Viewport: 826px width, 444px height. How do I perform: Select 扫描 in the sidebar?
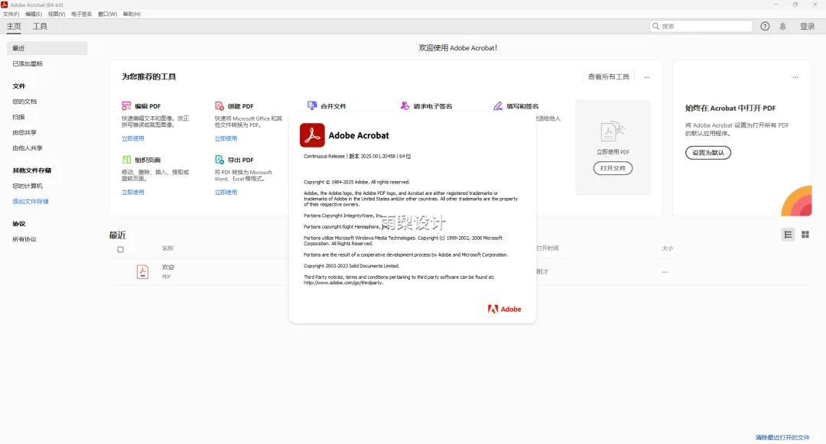(x=18, y=118)
